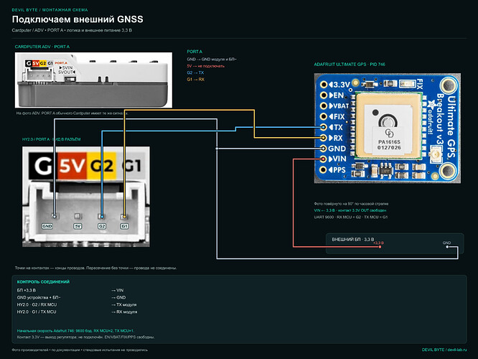478x359 pixels.
Task: Click the large grey "G1" label above the connector
Action: [x=131, y=166]
